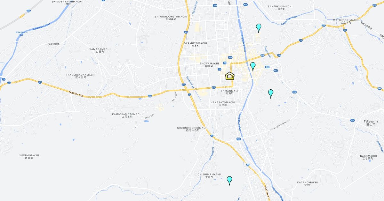Screen dimensions: 384x201
Task: Click the yellow home marker icon
Action: [230, 76]
